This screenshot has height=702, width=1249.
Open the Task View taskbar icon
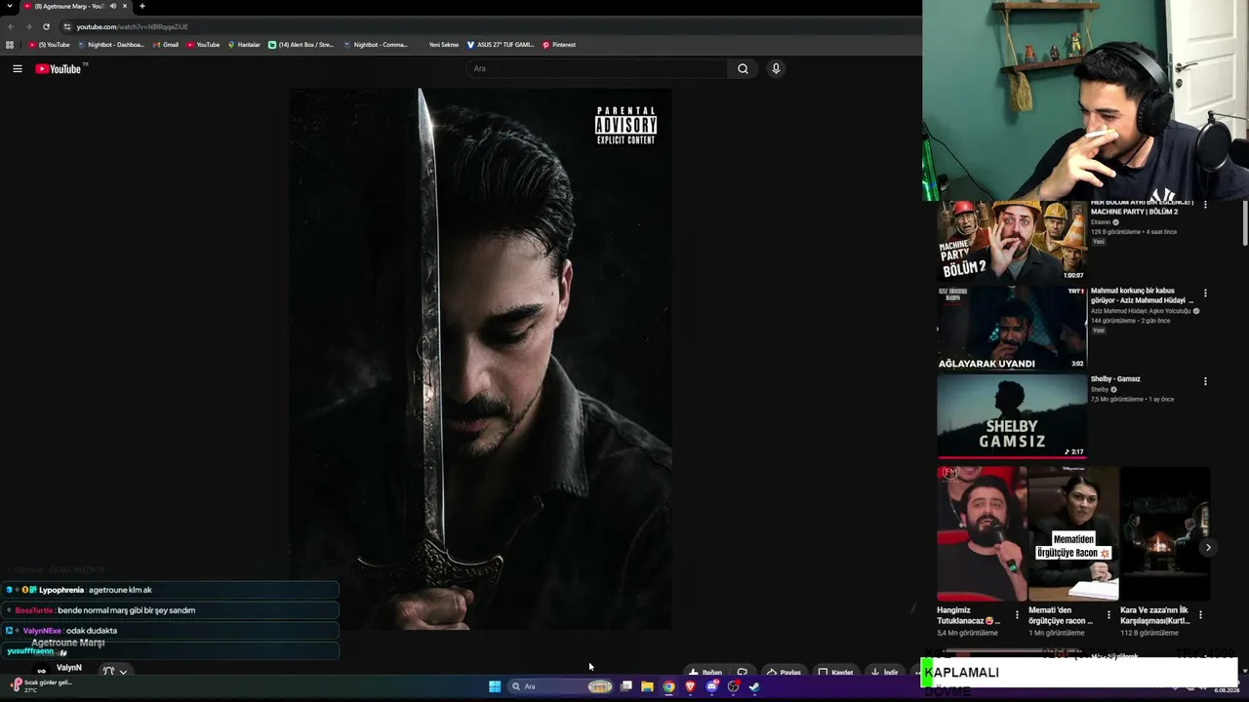click(626, 686)
